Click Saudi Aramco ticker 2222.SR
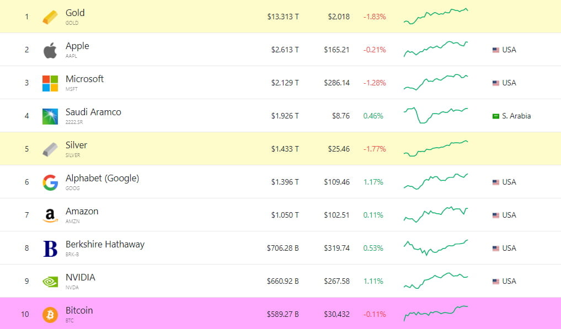The image size is (561, 329). (x=74, y=122)
